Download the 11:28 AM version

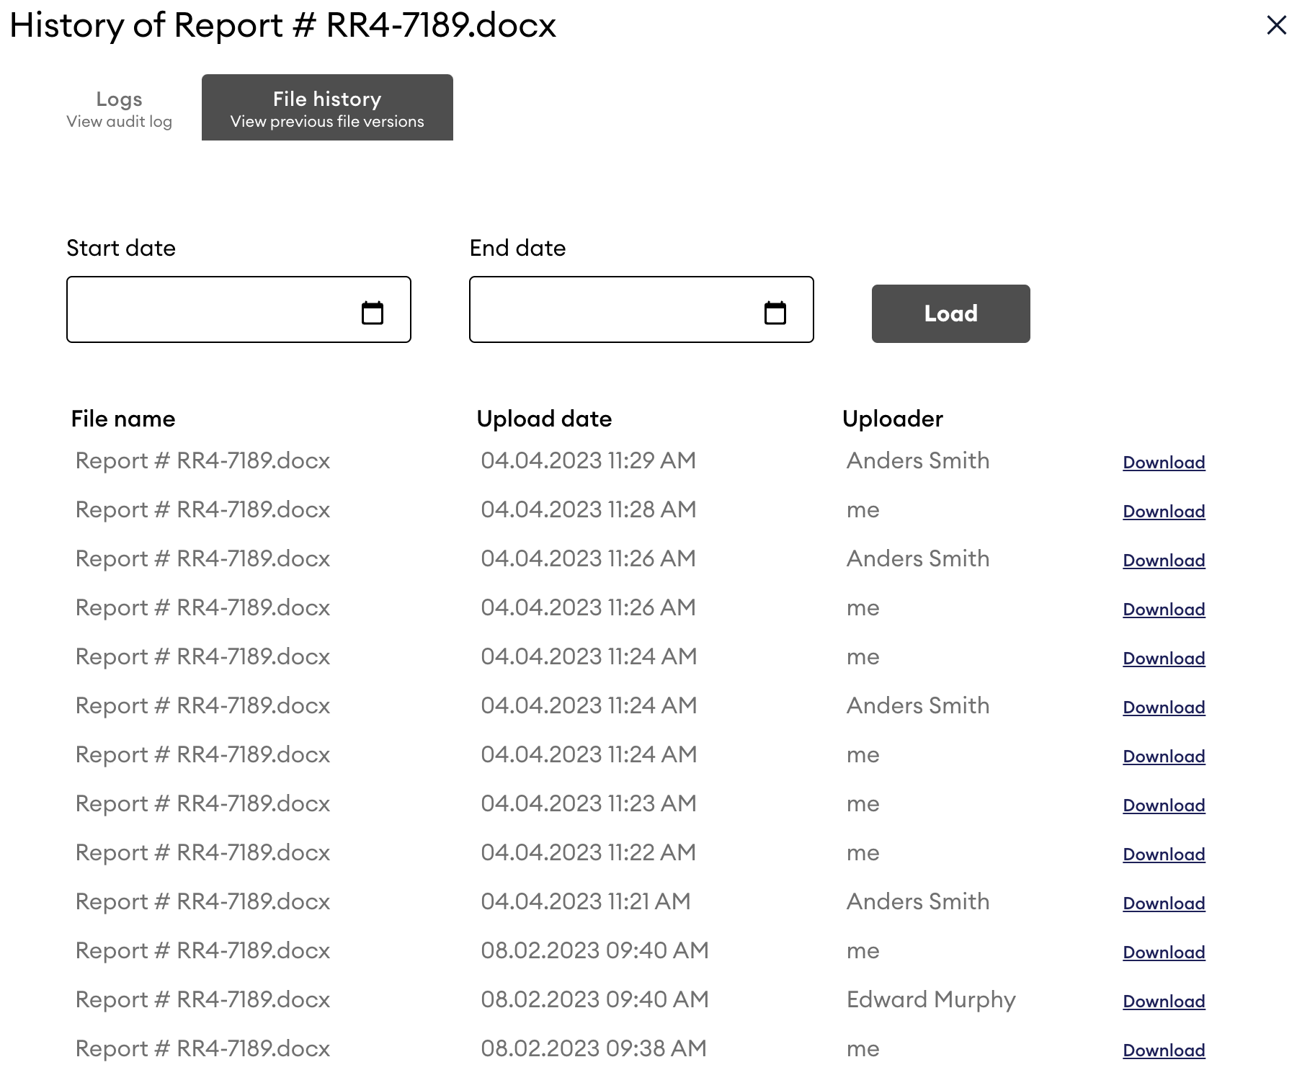coord(1164,512)
